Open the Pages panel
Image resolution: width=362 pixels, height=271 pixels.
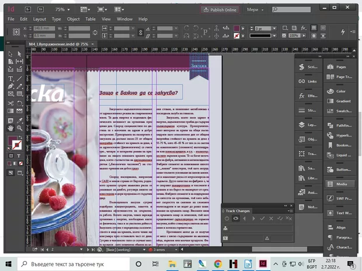pyautogui.click(x=341, y=67)
